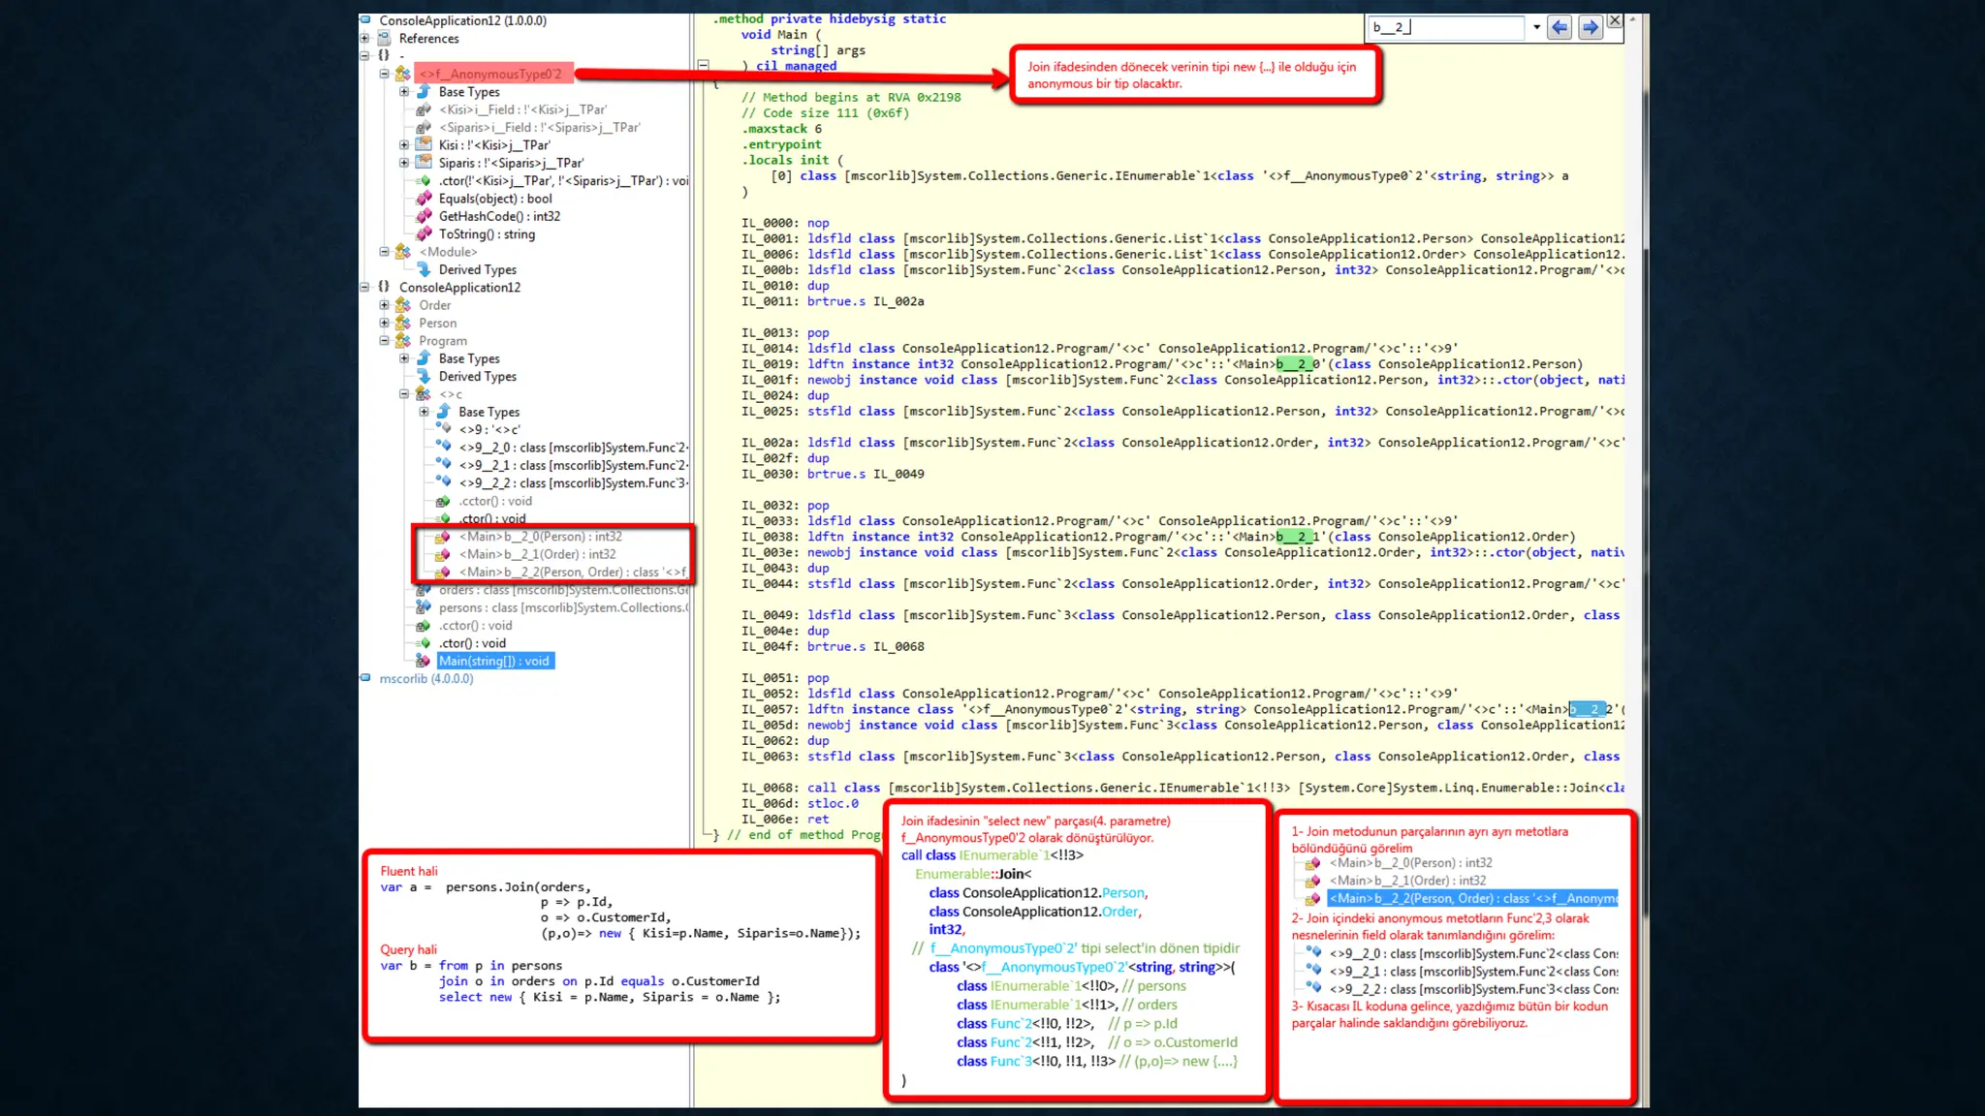Follow the IL_0049 branch target link
This screenshot has height=1116, width=1985.
click(898, 474)
